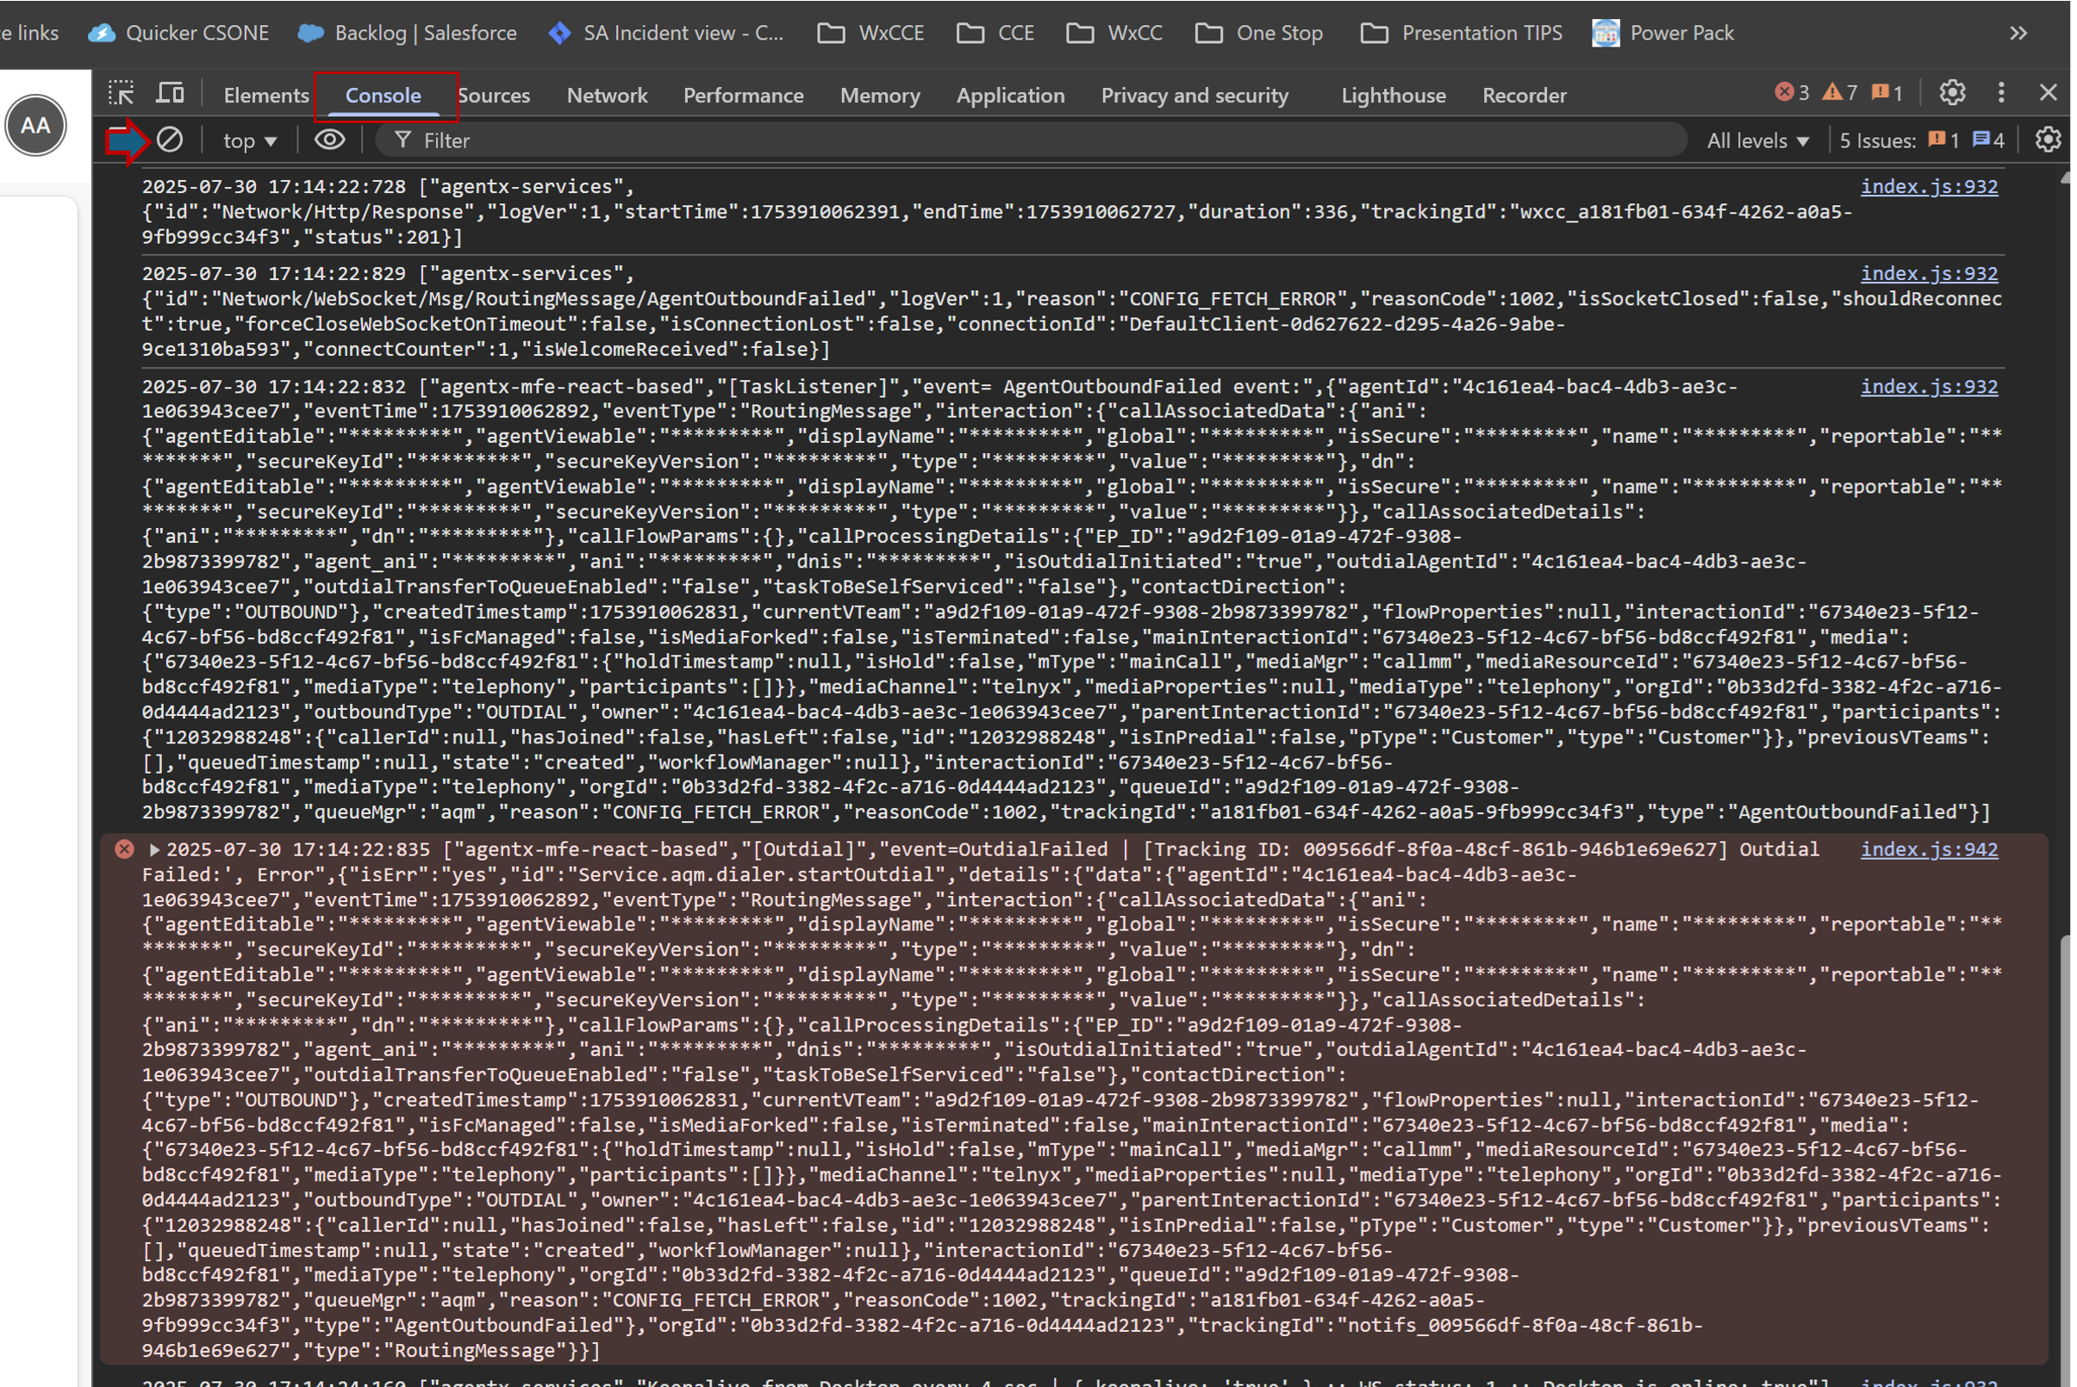
Task: Open the All levels log dropdown
Action: pos(1756,140)
